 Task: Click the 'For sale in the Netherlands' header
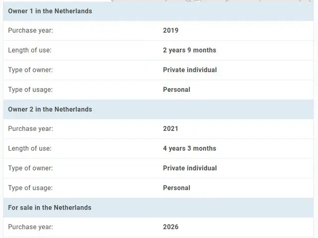(50, 207)
